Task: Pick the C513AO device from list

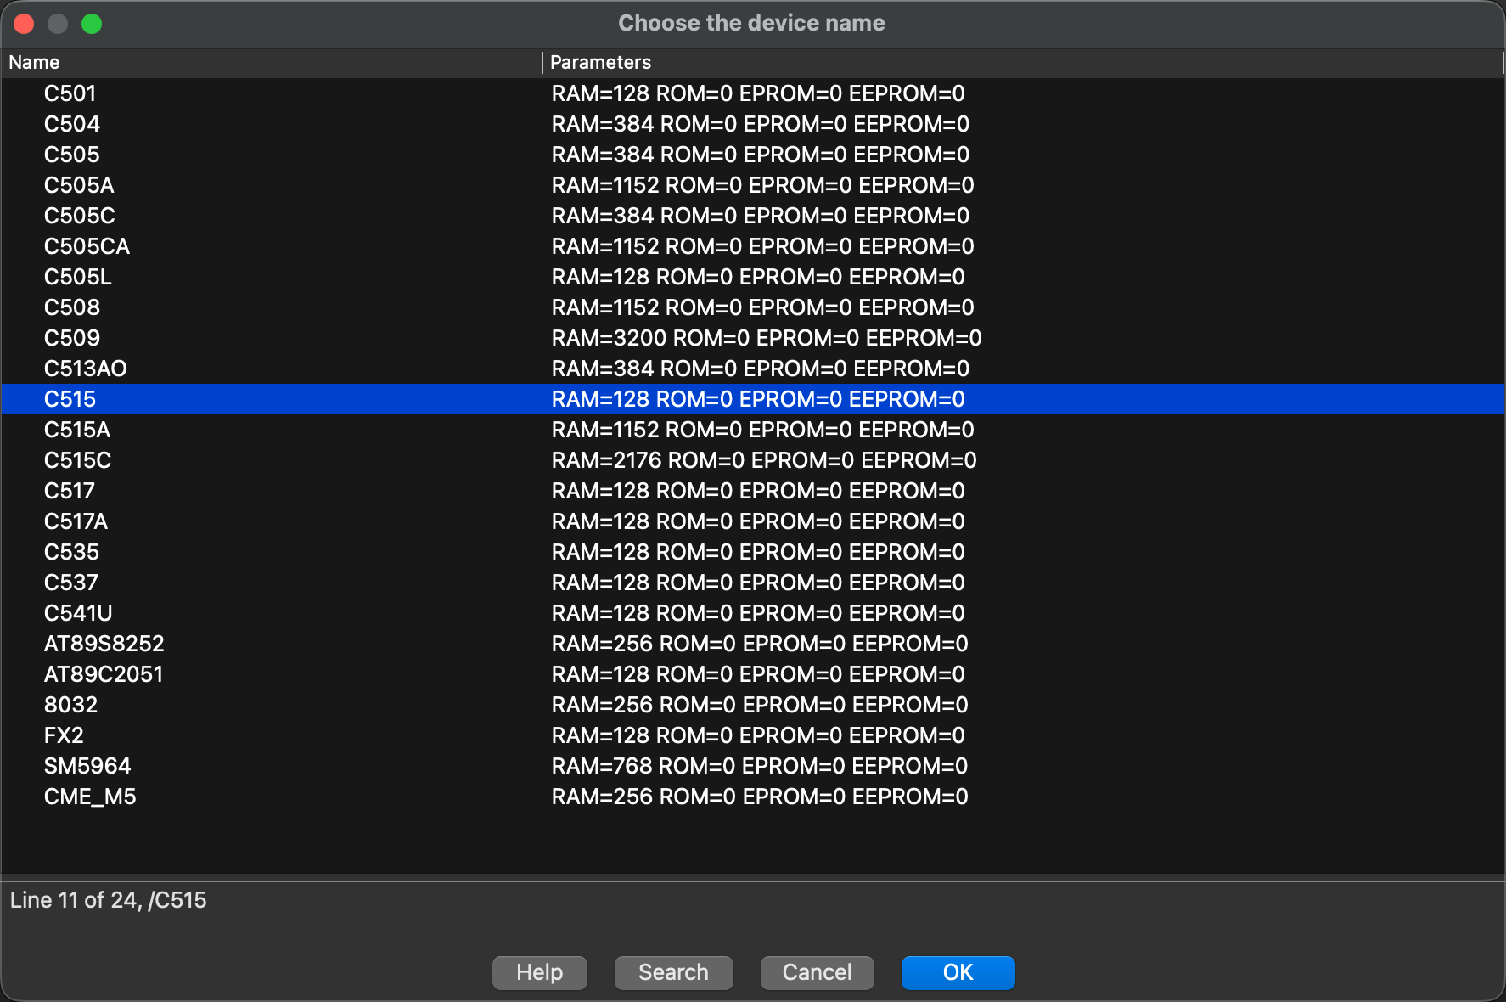Action: 85,369
